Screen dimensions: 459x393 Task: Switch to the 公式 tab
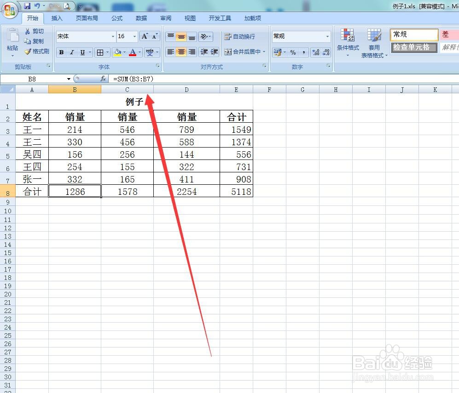(117, 18)
